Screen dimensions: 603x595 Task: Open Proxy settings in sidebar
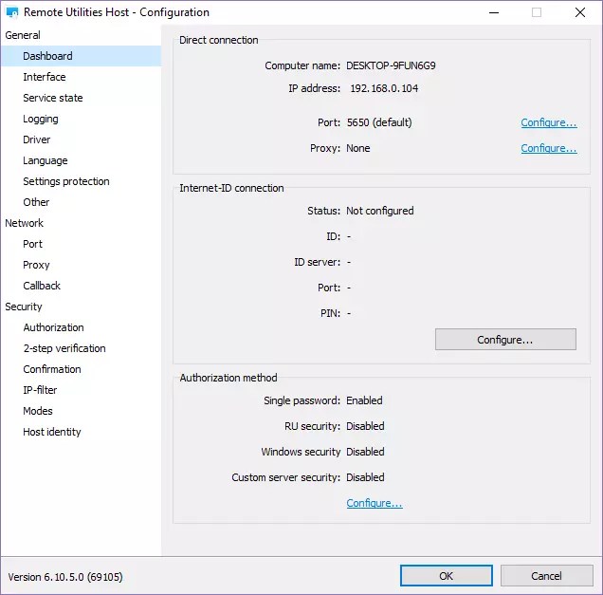[36, 265]
